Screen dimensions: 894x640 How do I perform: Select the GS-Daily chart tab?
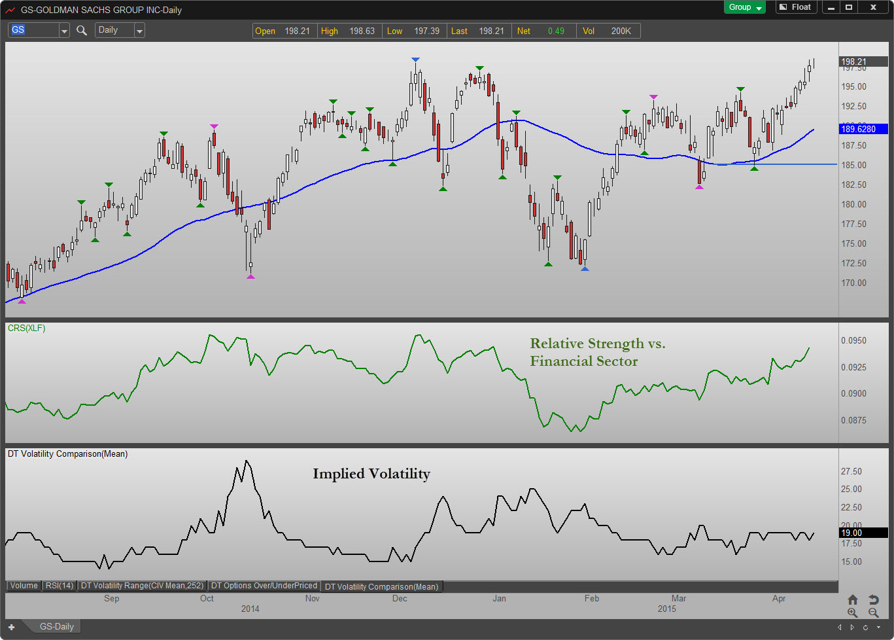(56, 627)
